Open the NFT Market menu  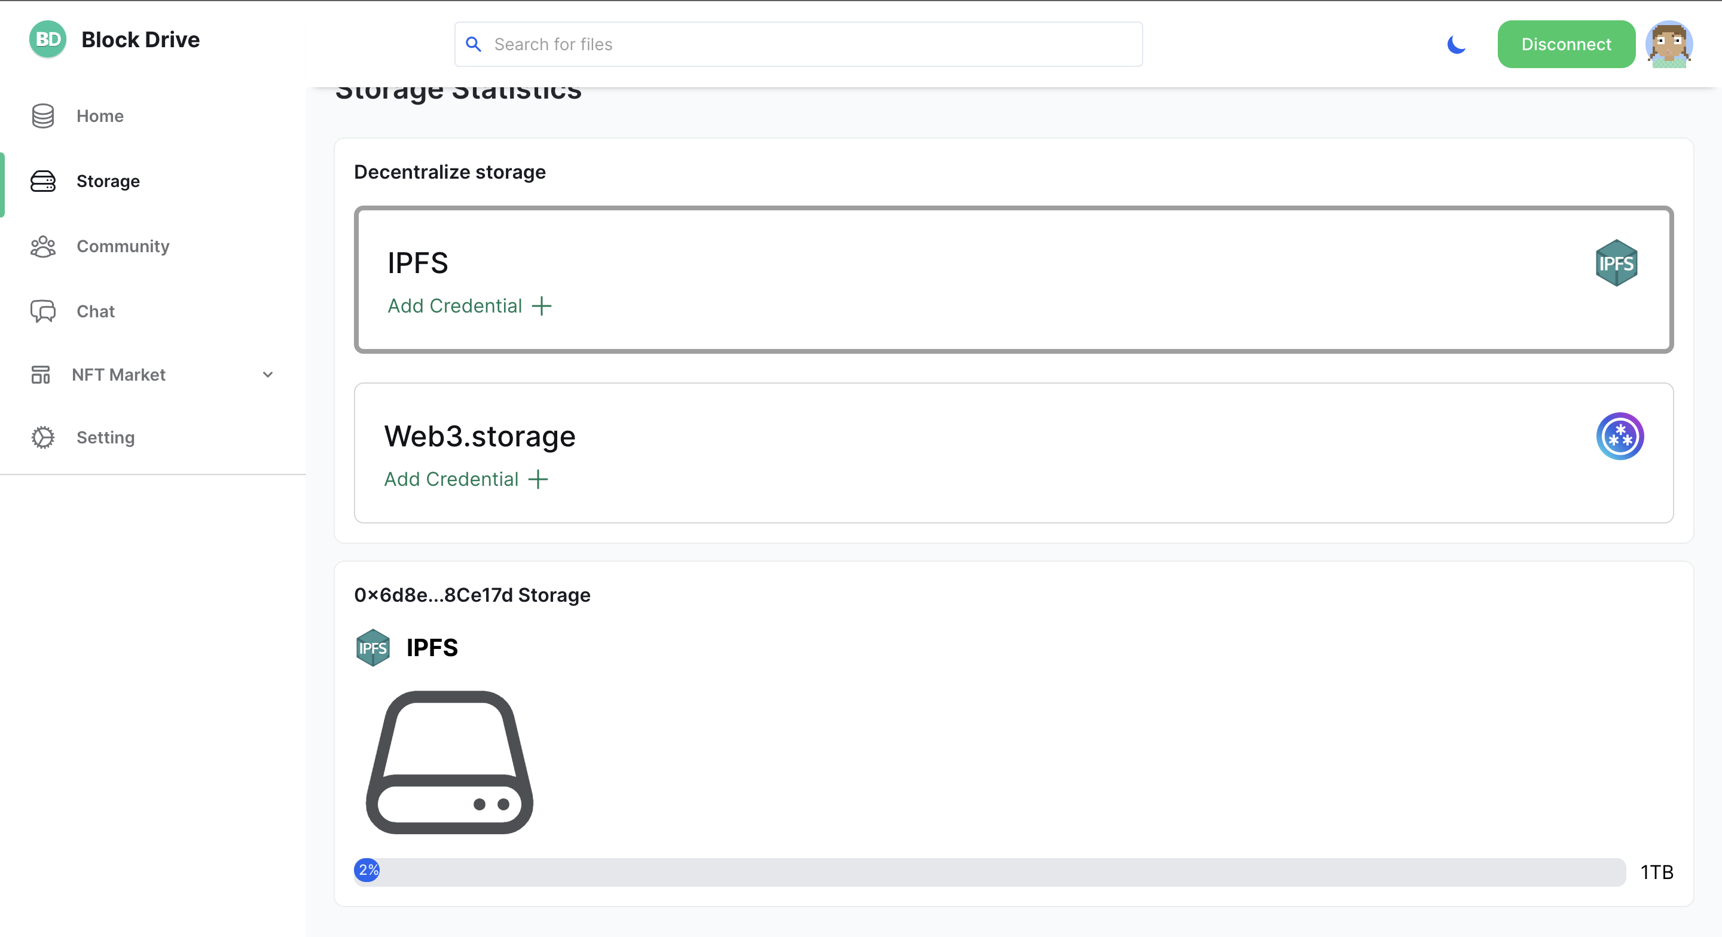pyautogui.click(x=118, y=375)
